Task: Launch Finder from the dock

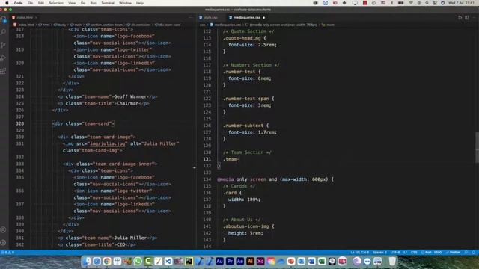Action: [87, 261]
